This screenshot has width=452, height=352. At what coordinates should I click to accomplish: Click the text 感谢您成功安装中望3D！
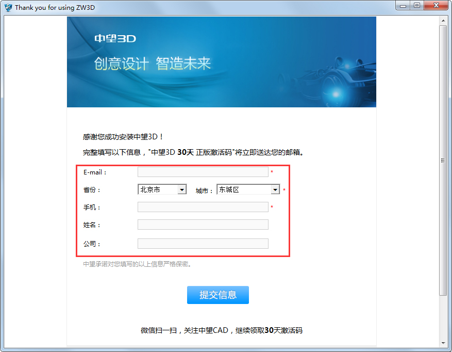pos(123,137)
